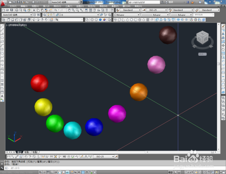This screenshot has width=226, height=174.
Task: Click the Linear dimension tool
Action: (x=9, y=157)
